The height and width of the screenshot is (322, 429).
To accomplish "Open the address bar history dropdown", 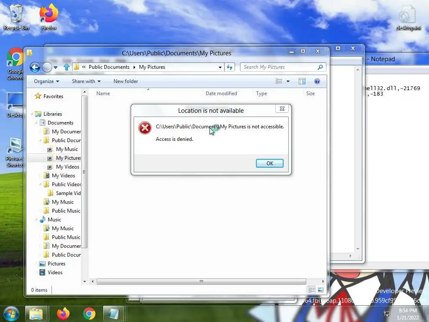I will point(220,67).
